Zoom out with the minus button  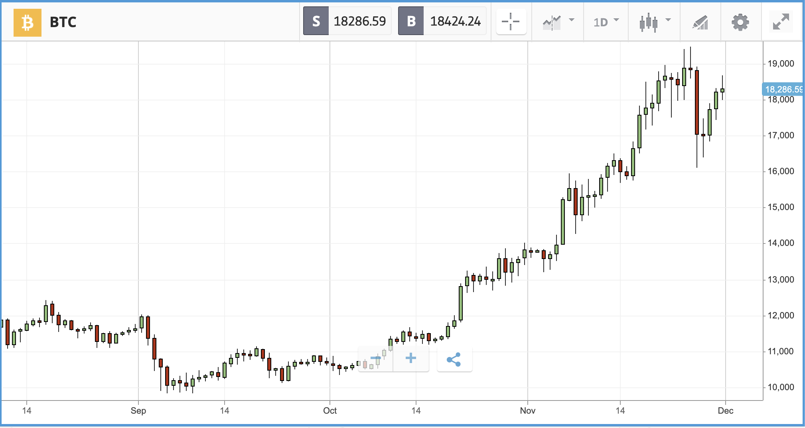376,358
